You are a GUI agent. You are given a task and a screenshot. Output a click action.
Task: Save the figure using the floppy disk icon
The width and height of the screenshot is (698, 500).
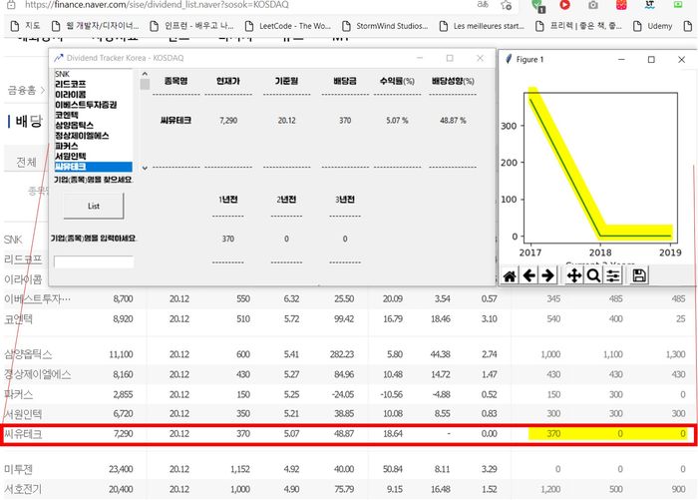point(639,275)
